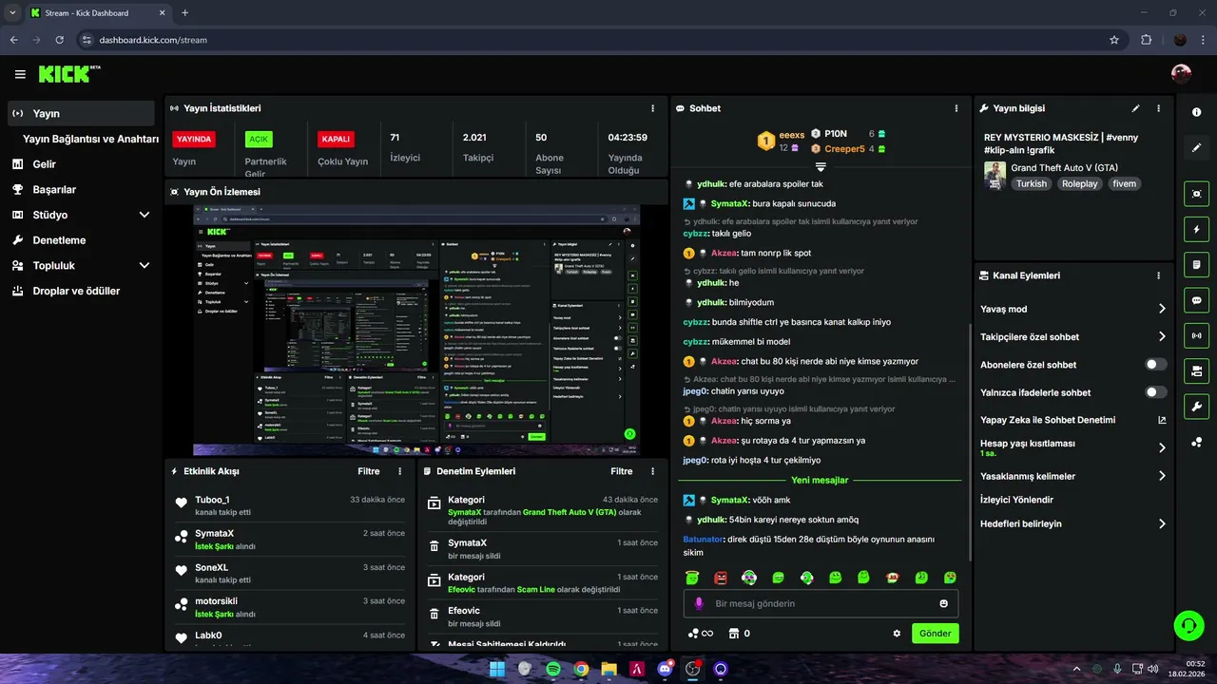Click the stream preview thumbnail
The image size is (1217, 684).
coord(416,330)
